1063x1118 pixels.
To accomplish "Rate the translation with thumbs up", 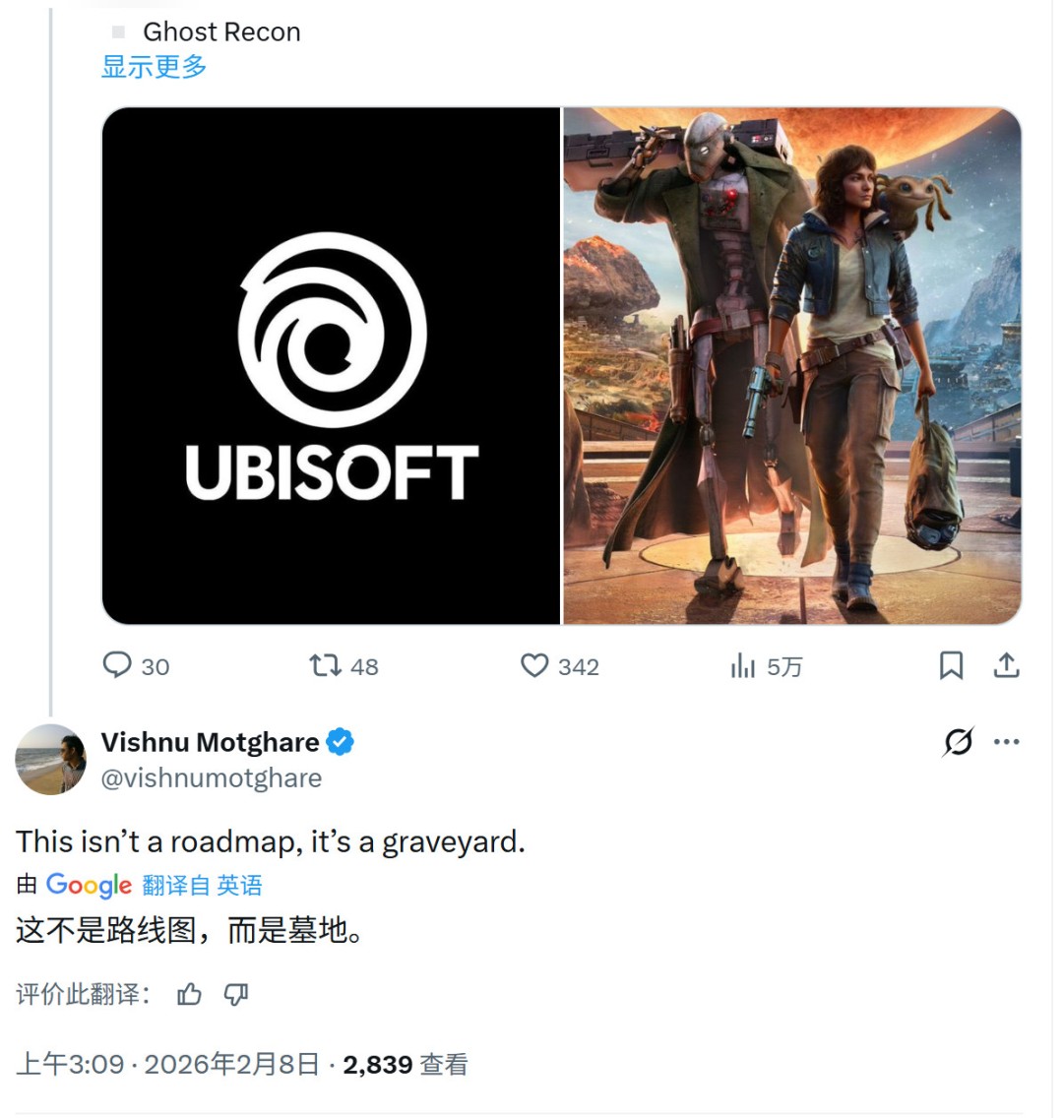I will (189, 994).
